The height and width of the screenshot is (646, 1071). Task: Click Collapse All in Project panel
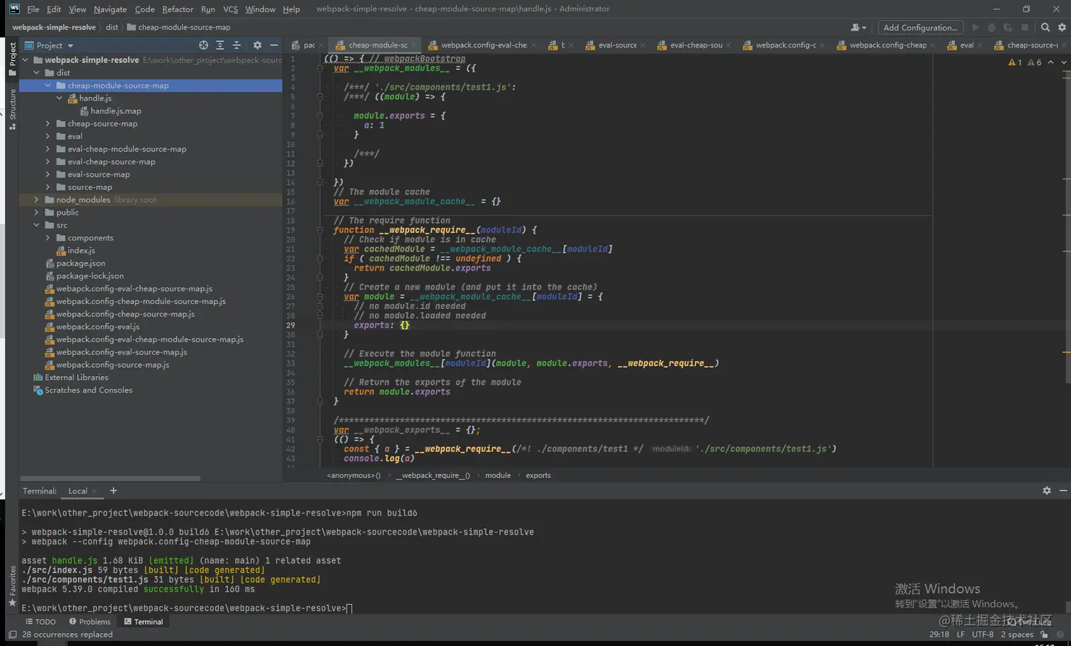pyautogui.click(x=237, y=45)
